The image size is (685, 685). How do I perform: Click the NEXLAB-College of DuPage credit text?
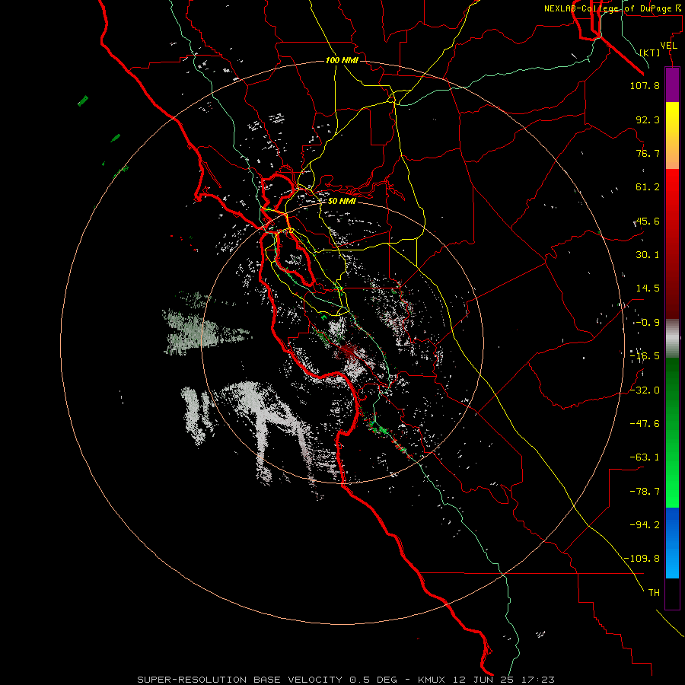coord(613,8)
